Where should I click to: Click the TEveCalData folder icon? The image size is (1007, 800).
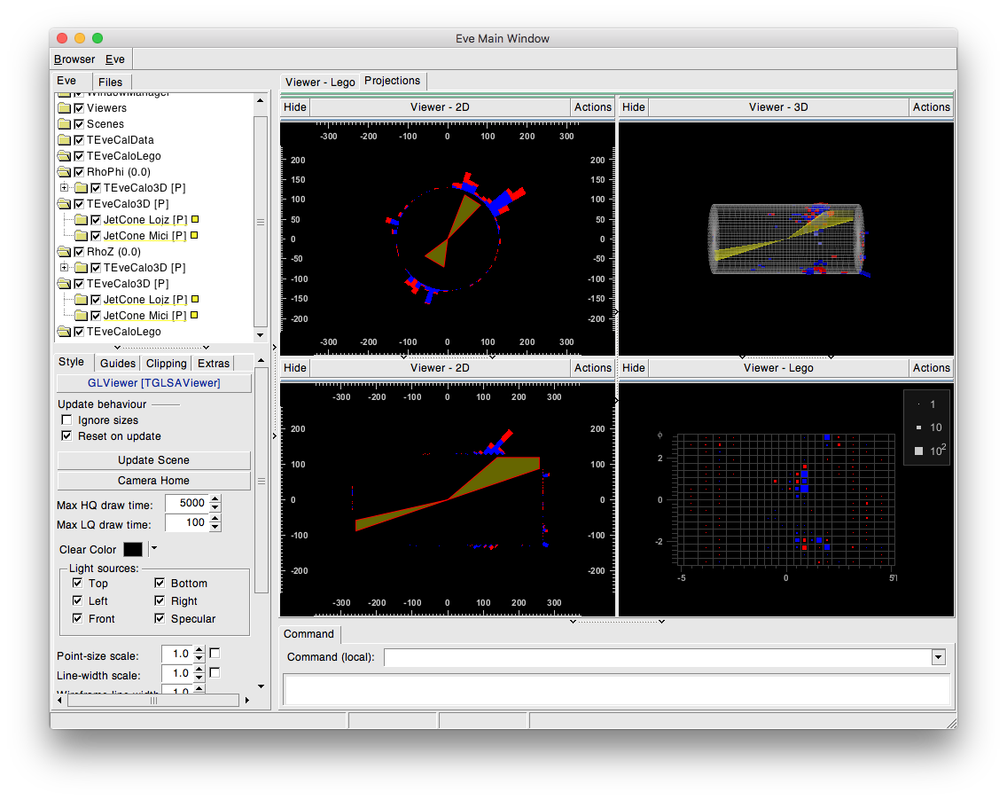click(x=66, y=139)
